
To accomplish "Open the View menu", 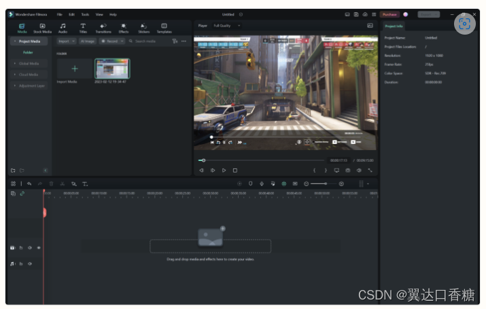I will point(99,14).
